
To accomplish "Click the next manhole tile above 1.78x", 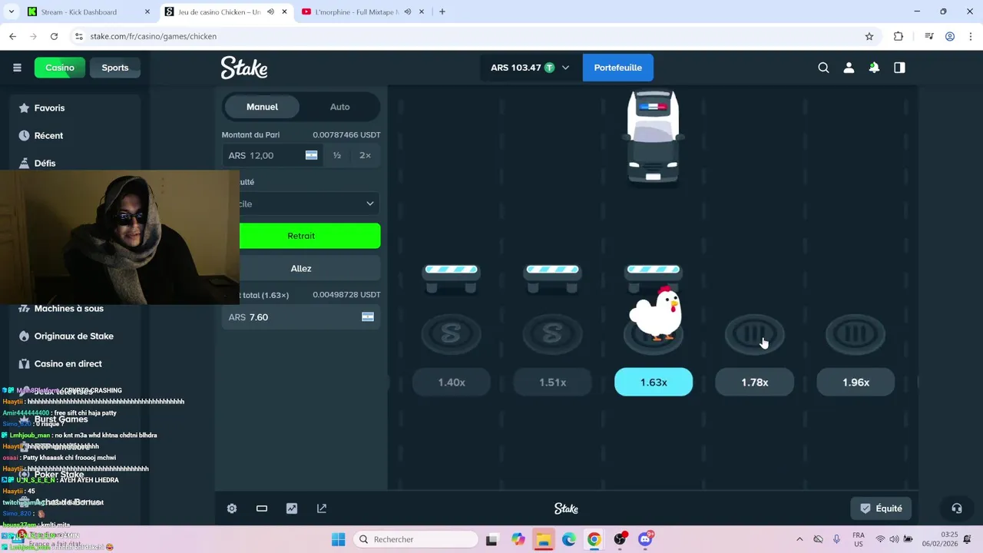I will coord(754,334).
